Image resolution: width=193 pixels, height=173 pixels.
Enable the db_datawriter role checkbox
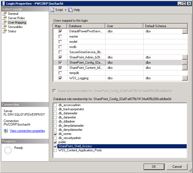55,117
